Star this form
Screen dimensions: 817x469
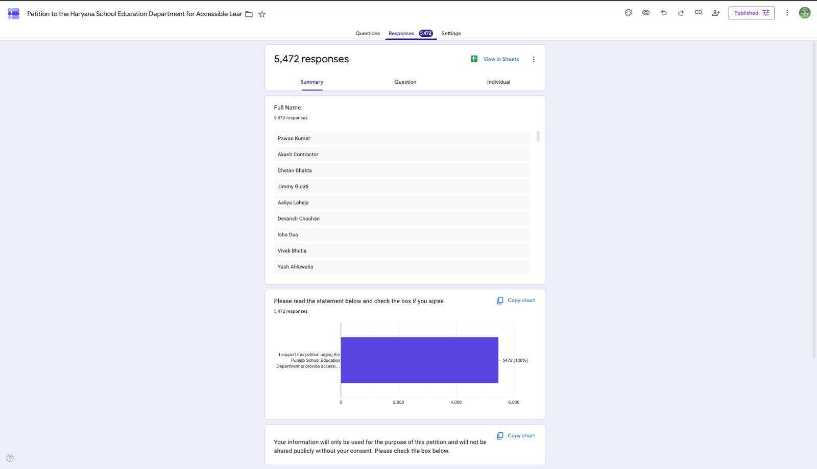tap(262, 14)
